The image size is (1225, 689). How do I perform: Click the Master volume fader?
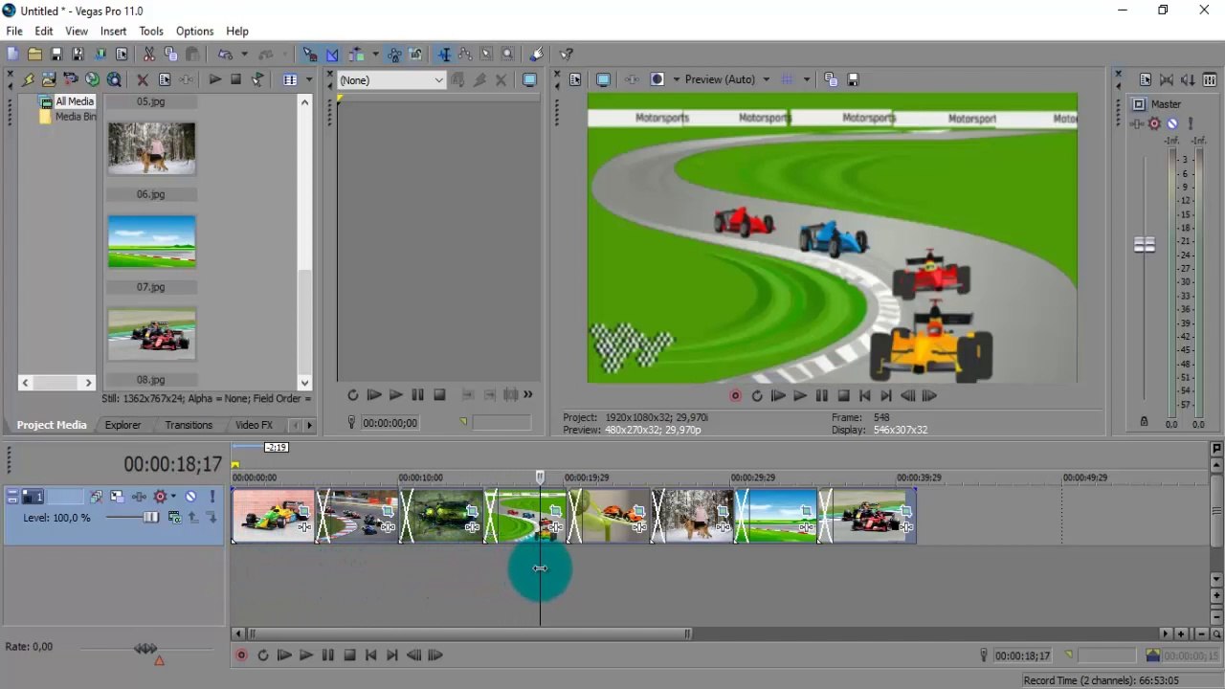tap(1145, 245)
